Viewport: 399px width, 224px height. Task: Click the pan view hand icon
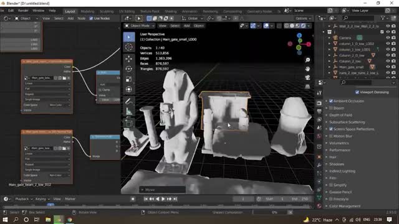coord(307,69)
